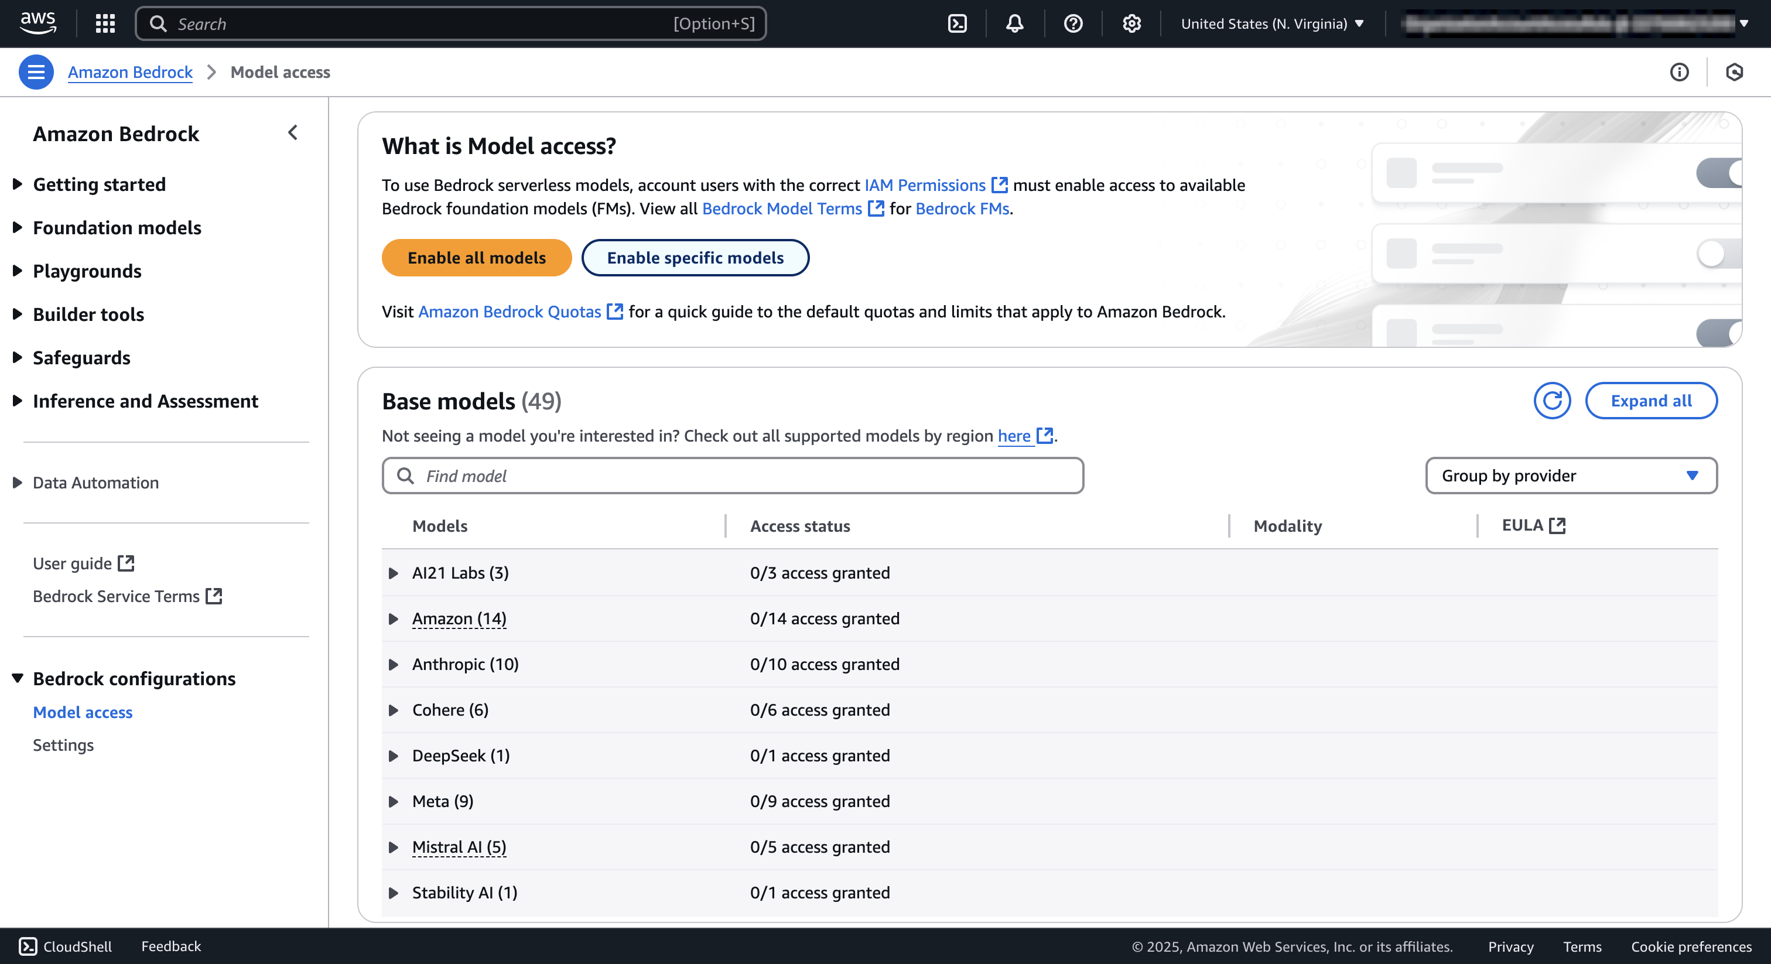Screen dimensions: 1771x964
Task: Click magnifier icon in Find model field
Action: 406,476
